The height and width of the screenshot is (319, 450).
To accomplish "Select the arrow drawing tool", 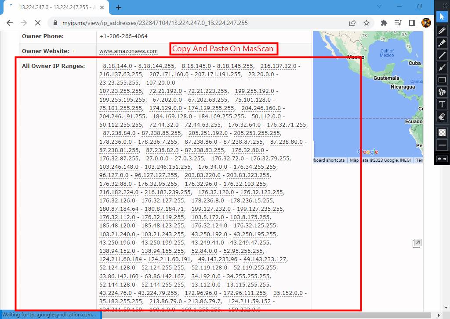I will tap(442, 67).
